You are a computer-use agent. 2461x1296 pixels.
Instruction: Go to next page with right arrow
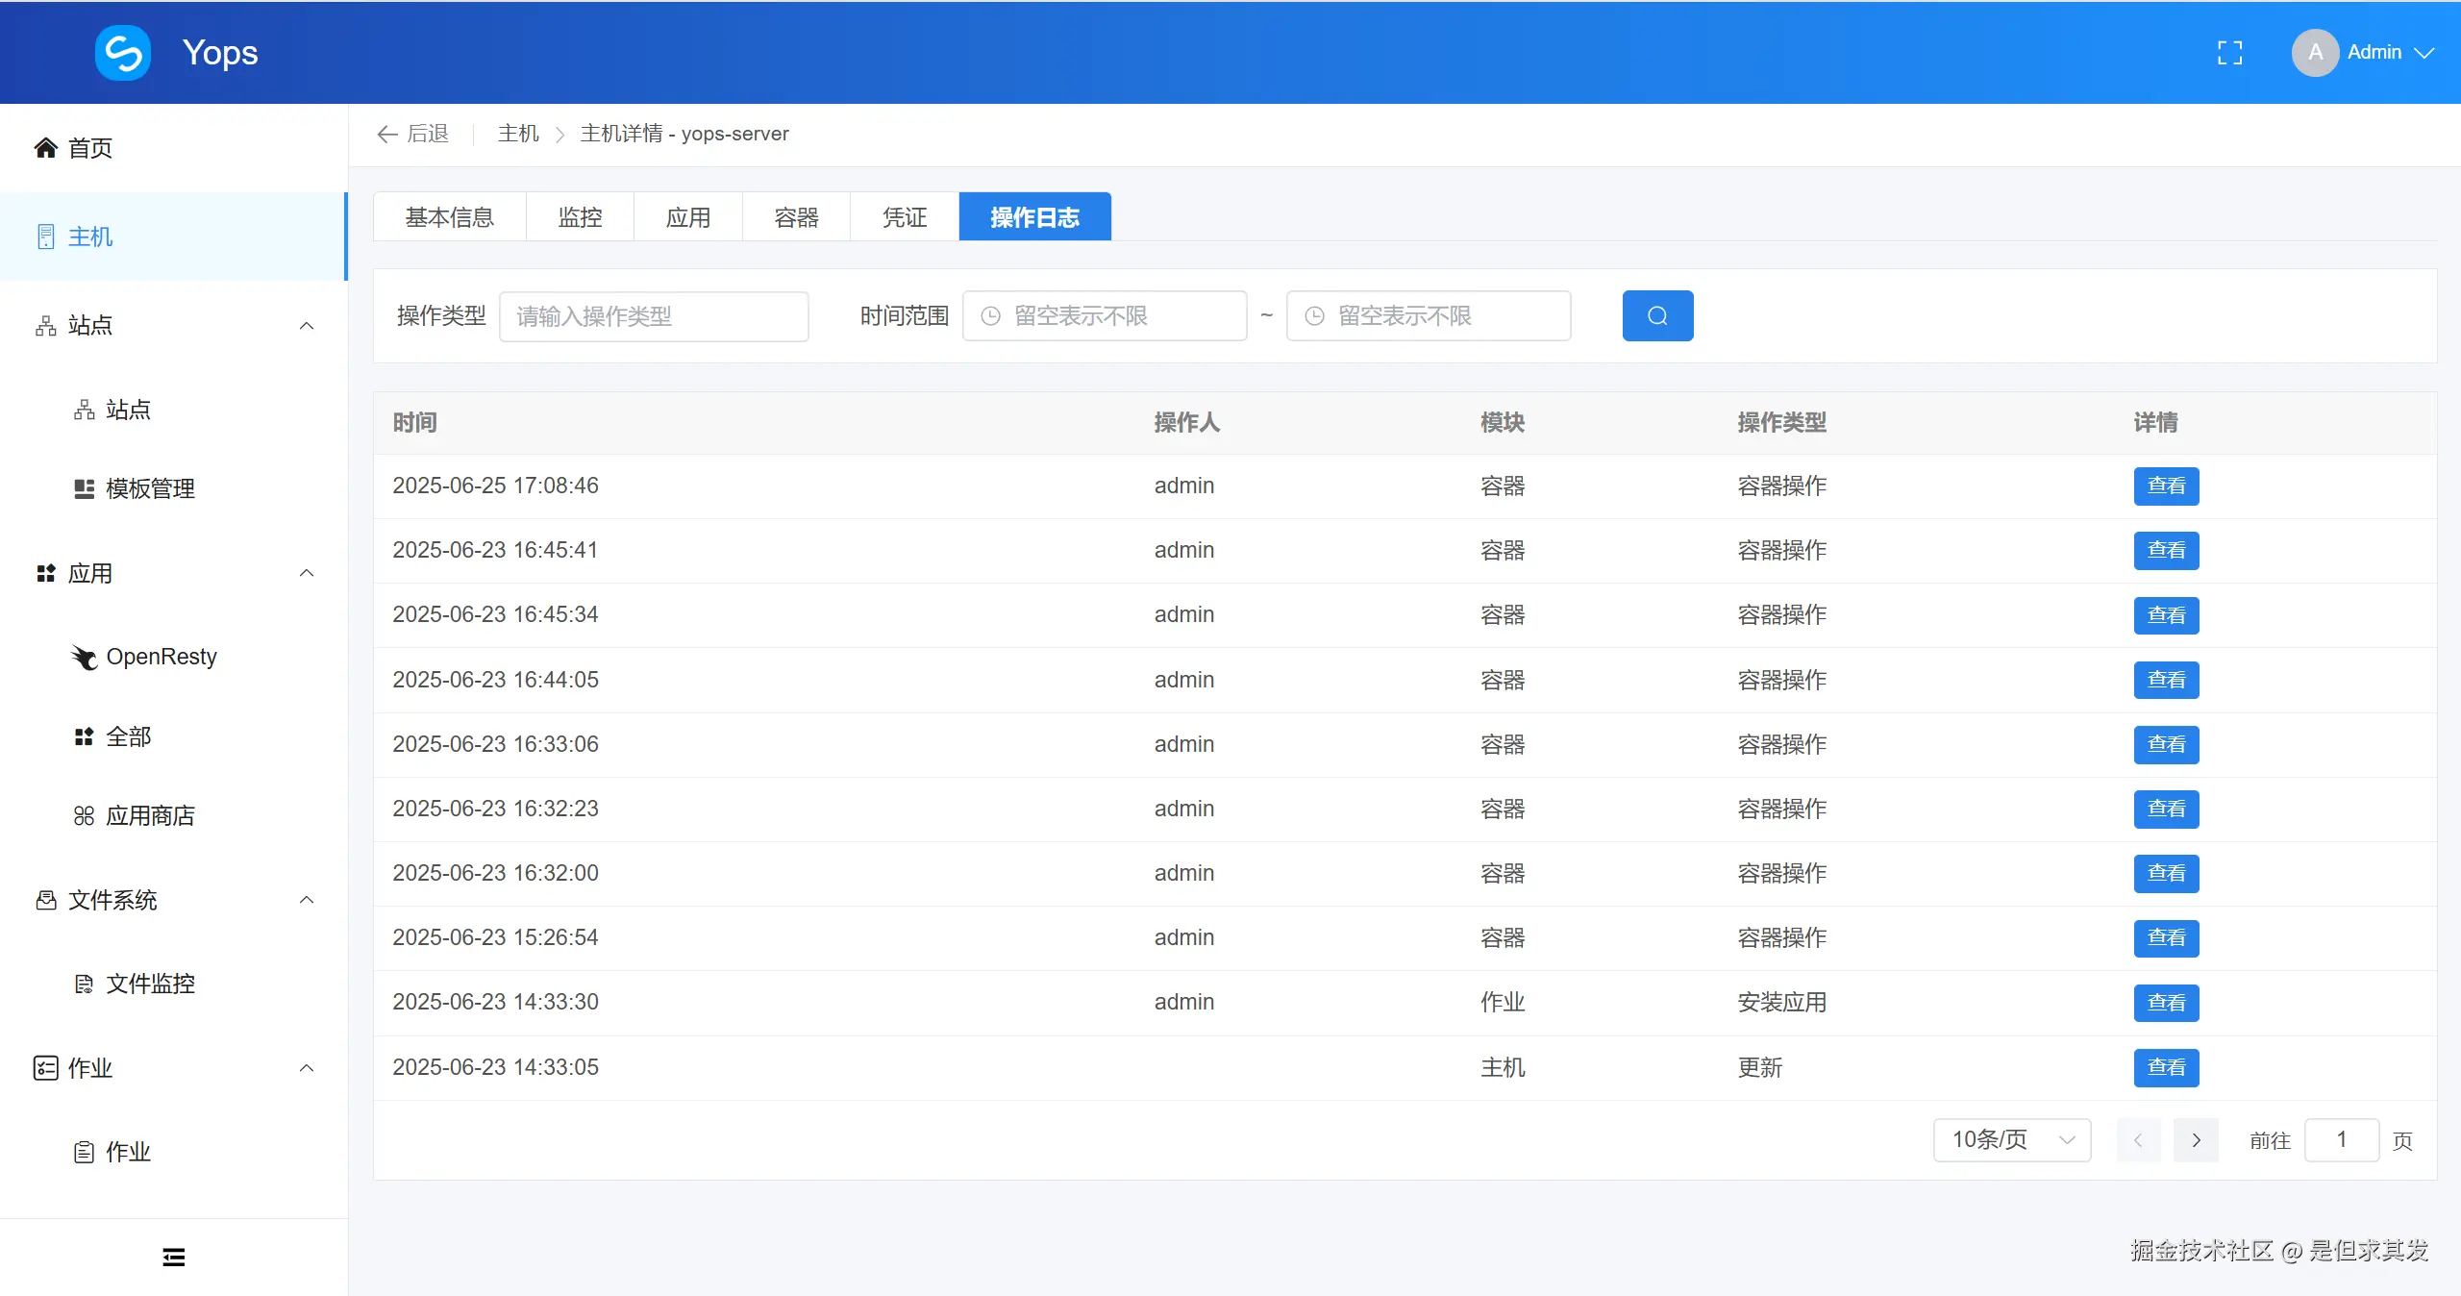(x=2197, y=1139)
